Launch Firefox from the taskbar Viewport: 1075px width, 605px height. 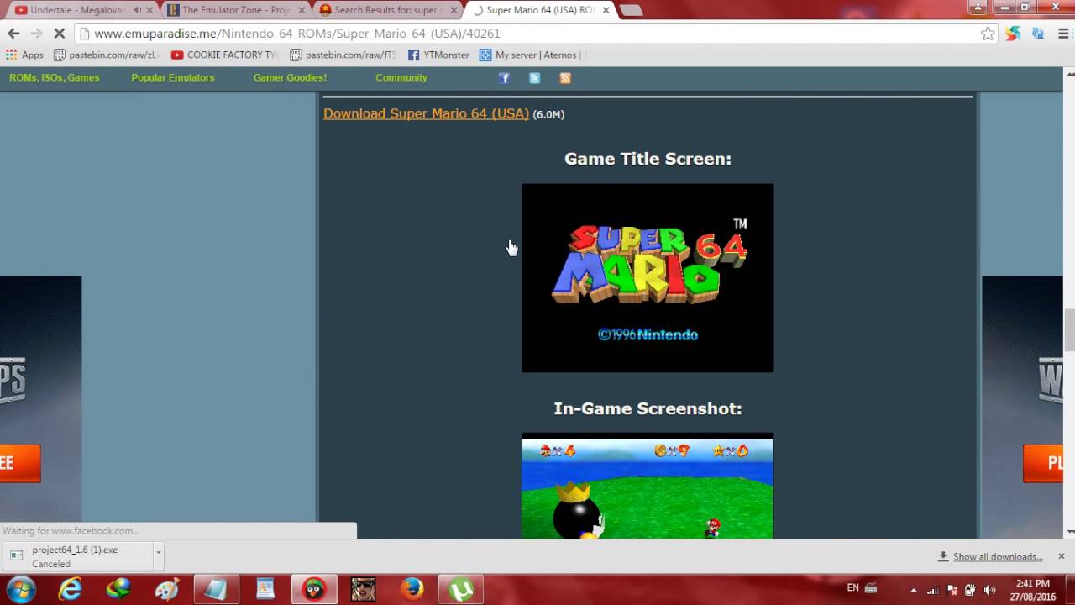tap(412, 589)
